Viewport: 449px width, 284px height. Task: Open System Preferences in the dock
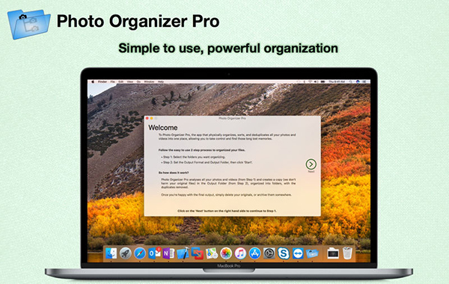269,253
